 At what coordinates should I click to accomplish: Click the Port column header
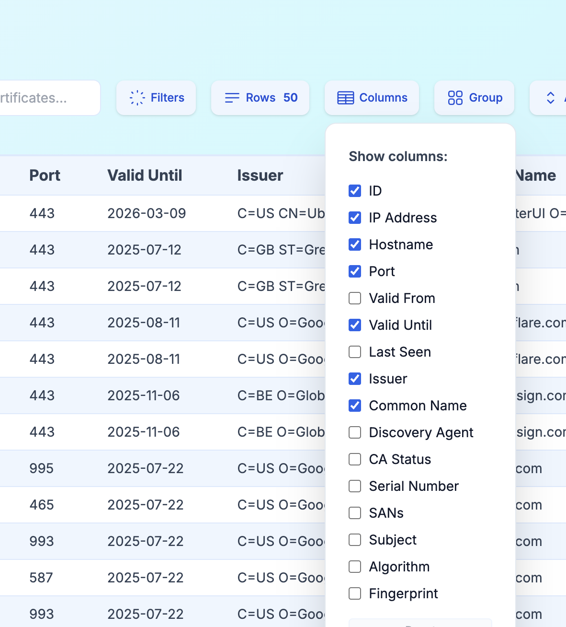click(x=45, y=175)
